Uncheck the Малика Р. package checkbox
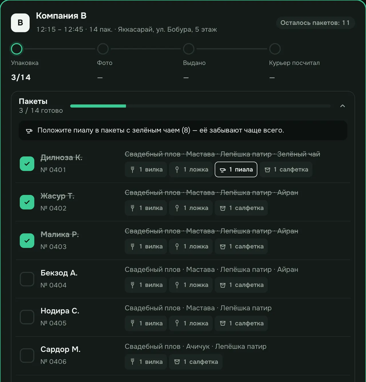The image size is (366, 382). [27, 241]
